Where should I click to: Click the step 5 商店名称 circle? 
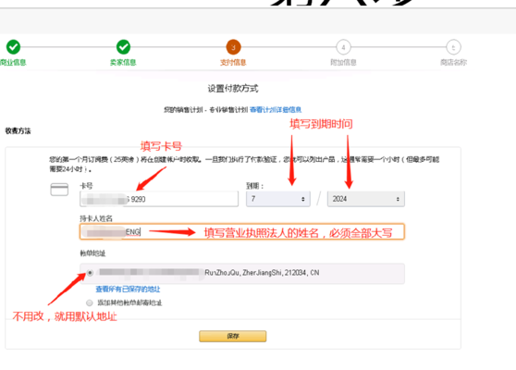(x=453, y=47)
